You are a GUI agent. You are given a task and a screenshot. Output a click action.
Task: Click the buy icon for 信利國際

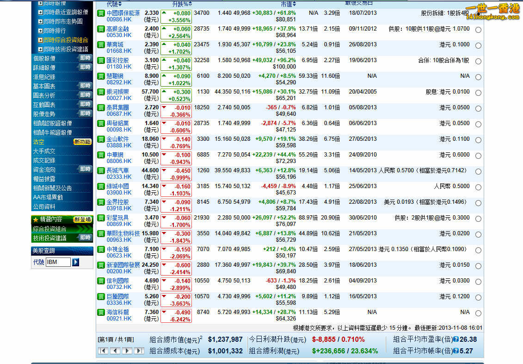(x=101, y=281)
